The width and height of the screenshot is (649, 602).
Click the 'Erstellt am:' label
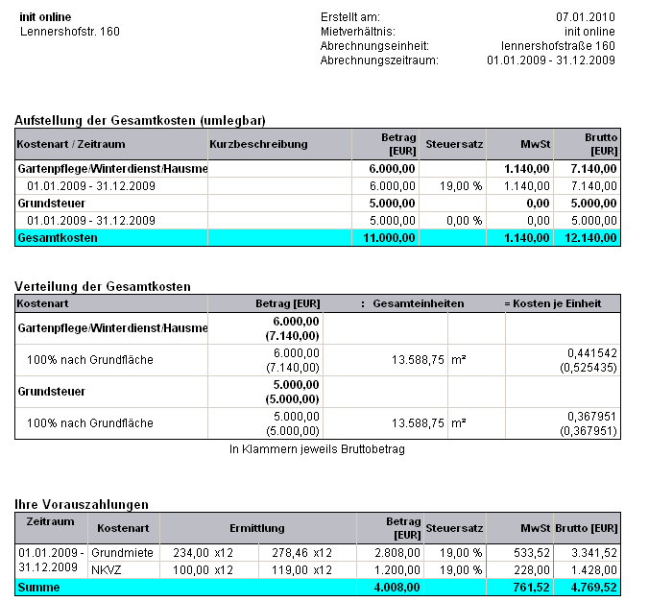coord(349,17)
